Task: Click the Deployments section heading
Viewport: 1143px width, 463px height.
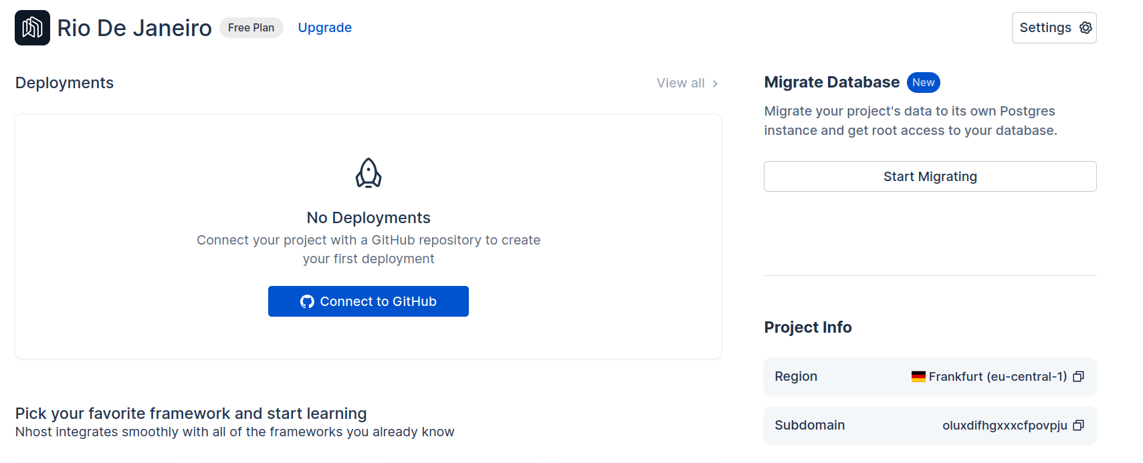Action: [64, 83]
